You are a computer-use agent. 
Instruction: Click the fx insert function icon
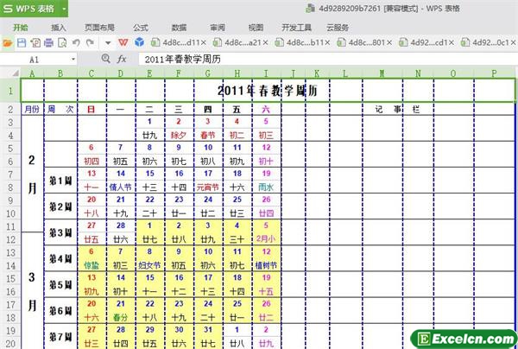click(x=122, y=59)
